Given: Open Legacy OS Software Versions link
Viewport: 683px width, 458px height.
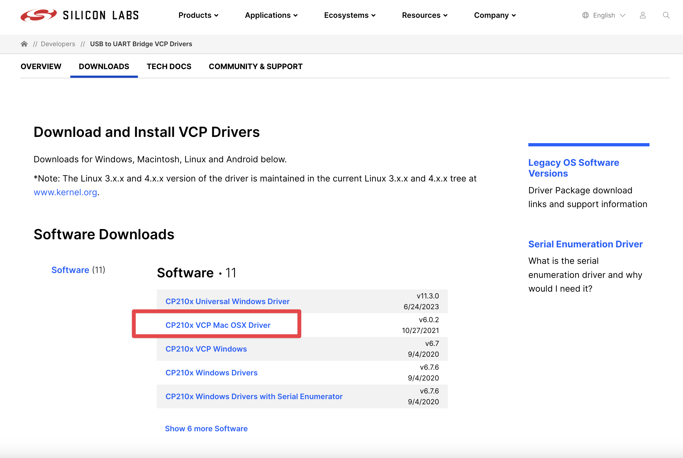Looking at the screenshot, I should pyautogui.click(x=574, y=168).
